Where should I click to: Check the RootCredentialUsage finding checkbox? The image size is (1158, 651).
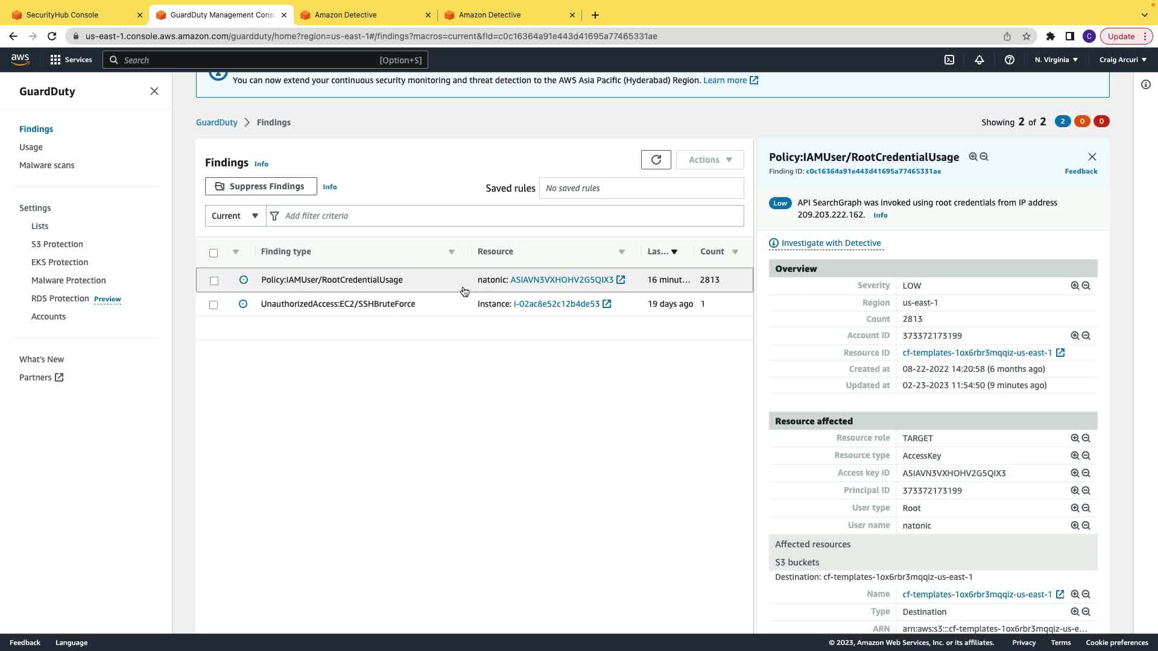pos(214,281)
